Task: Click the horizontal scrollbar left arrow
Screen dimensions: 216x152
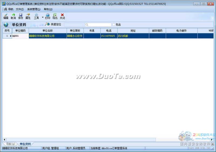Action: [4, 140]
